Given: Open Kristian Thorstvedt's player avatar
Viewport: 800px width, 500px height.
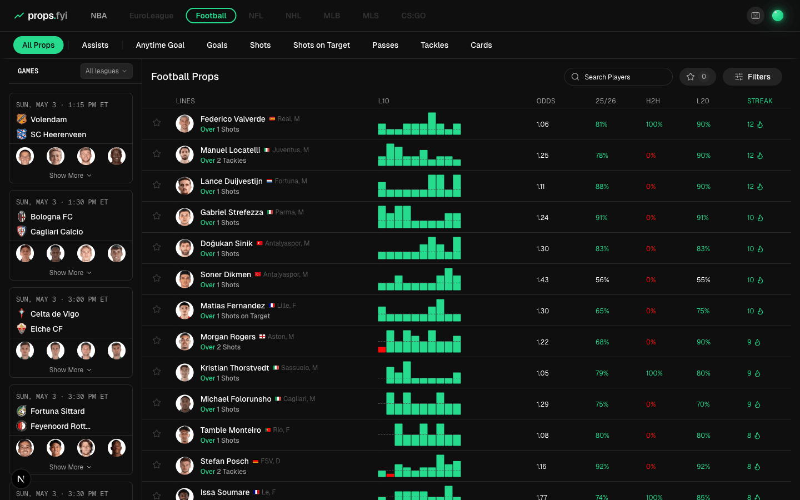Looking at the screenshot, I should 184,373.
